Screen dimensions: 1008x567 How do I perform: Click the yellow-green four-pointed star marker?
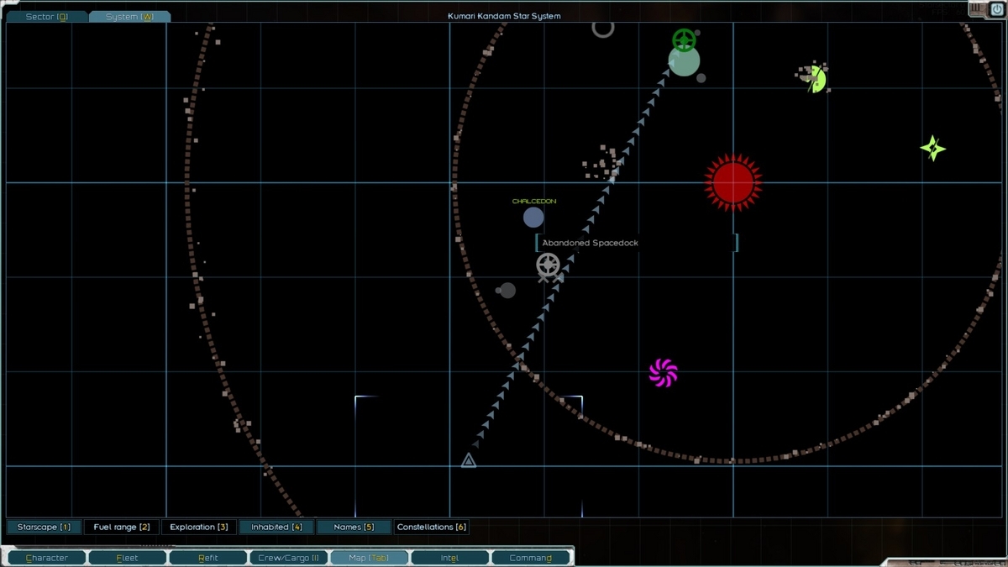[932, 149]
